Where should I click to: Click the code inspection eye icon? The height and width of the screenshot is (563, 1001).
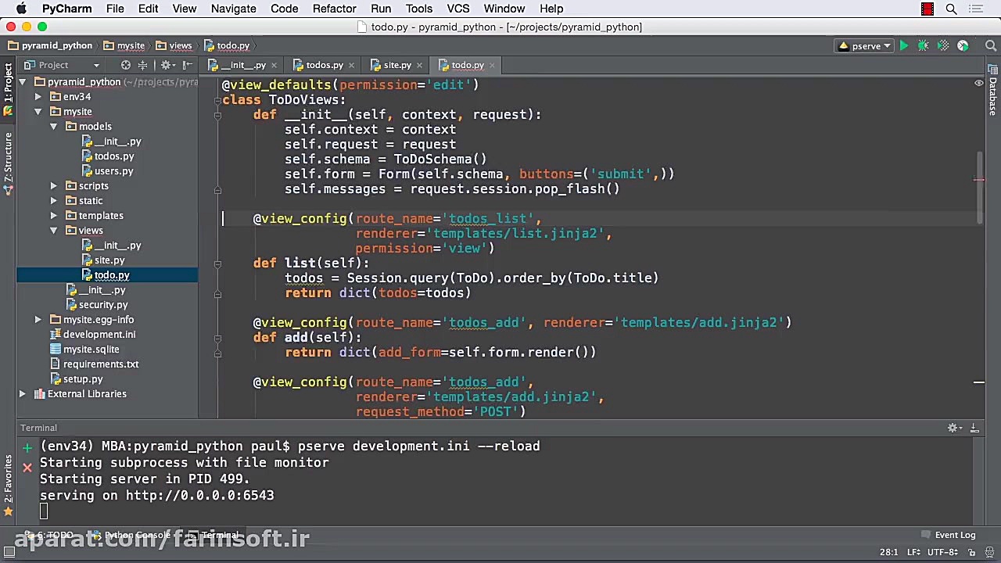[978, 83]
